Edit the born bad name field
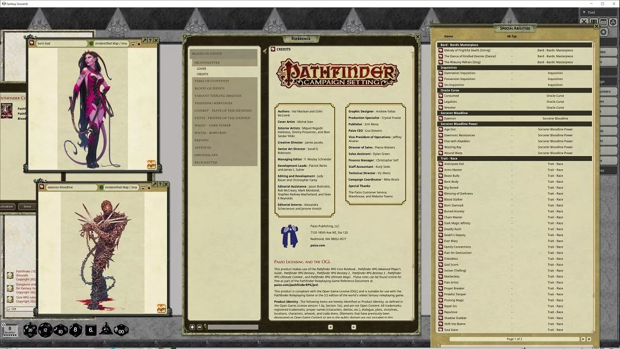620x349 pixels. pos(62,44)
